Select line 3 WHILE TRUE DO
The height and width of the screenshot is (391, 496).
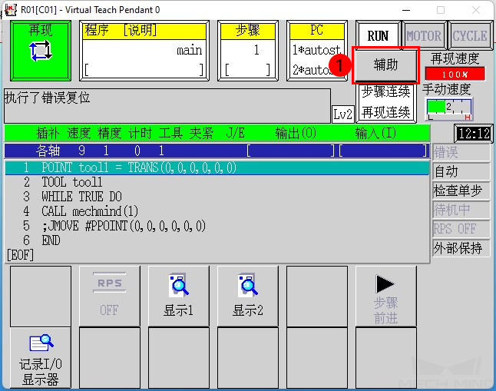pos(217,197)
